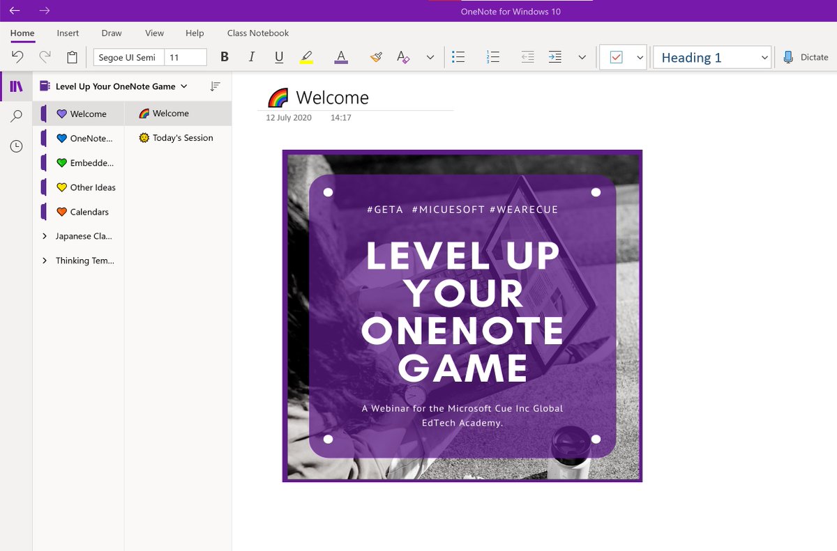Click the Redo arrow icon
Image resolution: width=837 pixels, height=551 pixels.
tap(45, 57)
